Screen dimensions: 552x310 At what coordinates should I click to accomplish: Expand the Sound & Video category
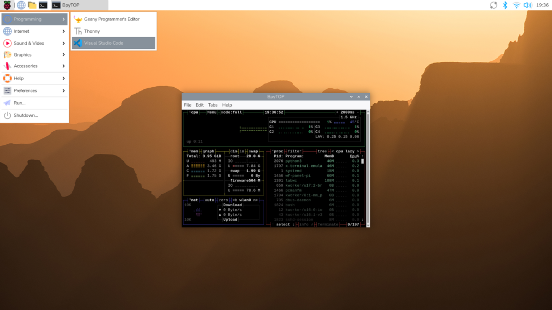coord(34,43)
